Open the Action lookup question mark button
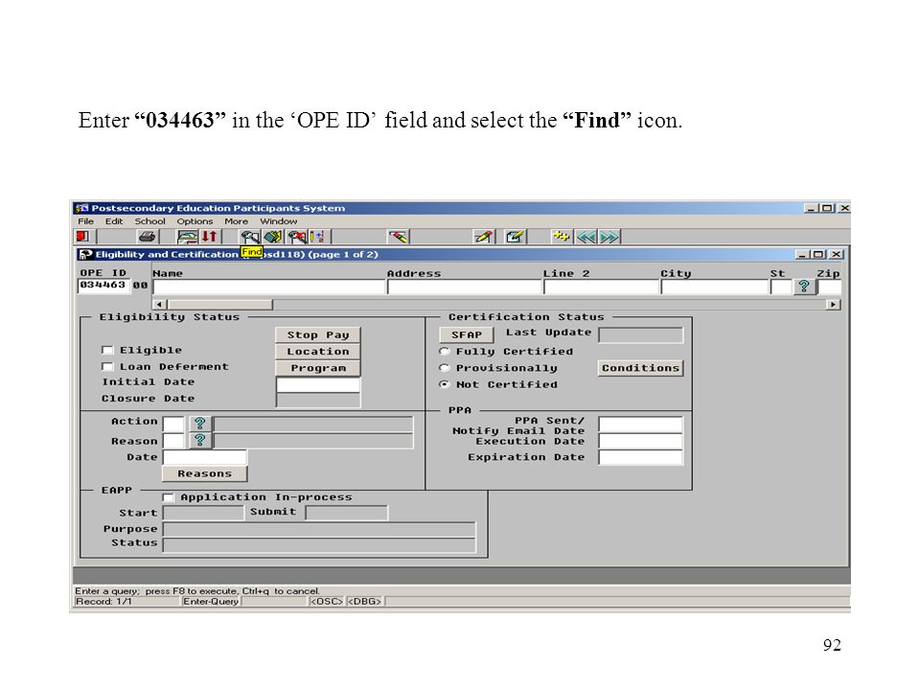Image resolution: width=920 pixels, height=690 pixels. point(200,424)
